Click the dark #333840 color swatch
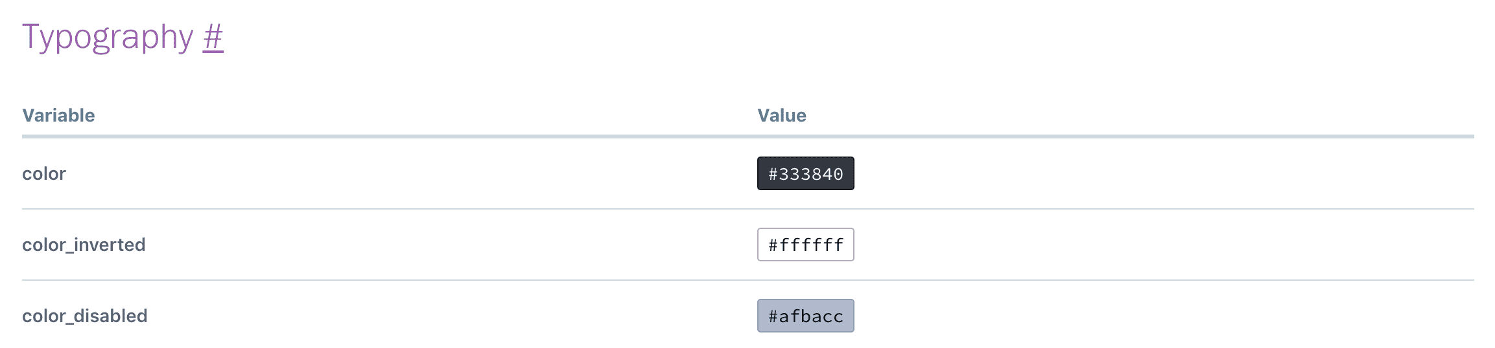 pyautogui.click(x=805, y=173)
